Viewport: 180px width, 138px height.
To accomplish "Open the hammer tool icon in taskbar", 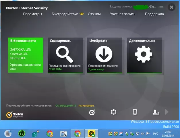I will [64, 134].
